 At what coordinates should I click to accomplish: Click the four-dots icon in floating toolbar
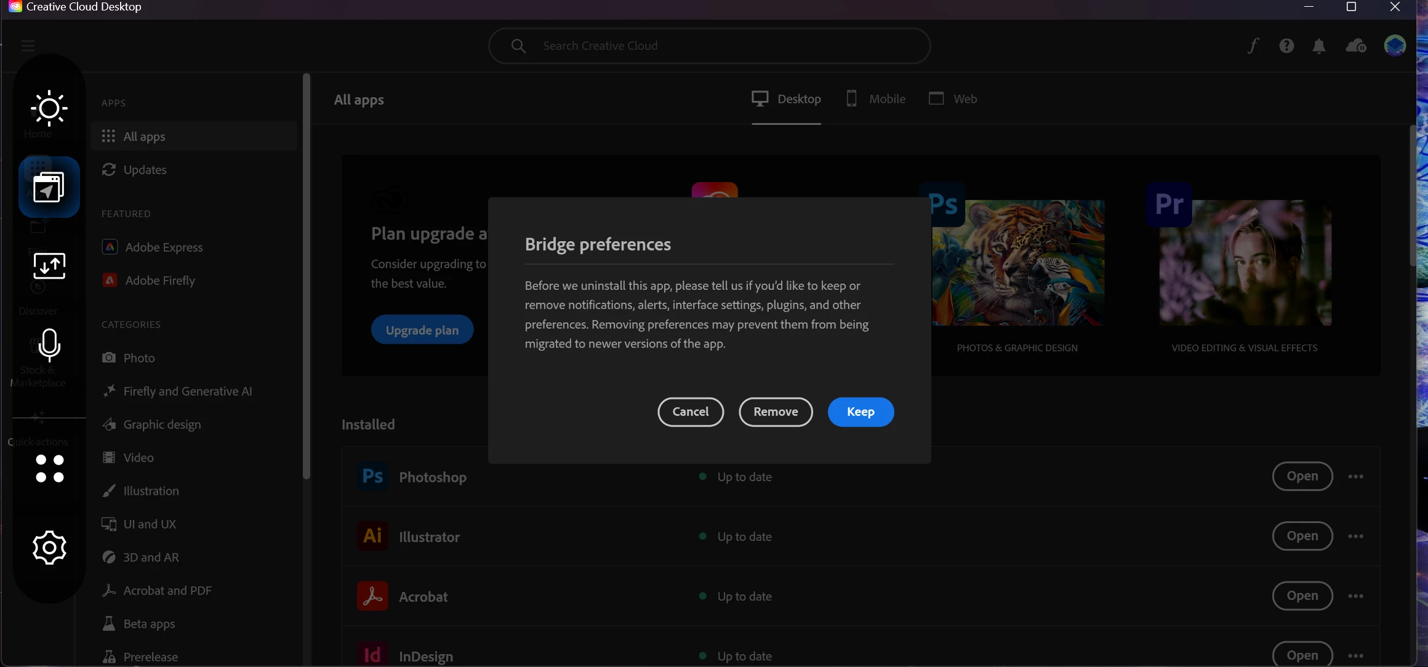pos(49,469)
